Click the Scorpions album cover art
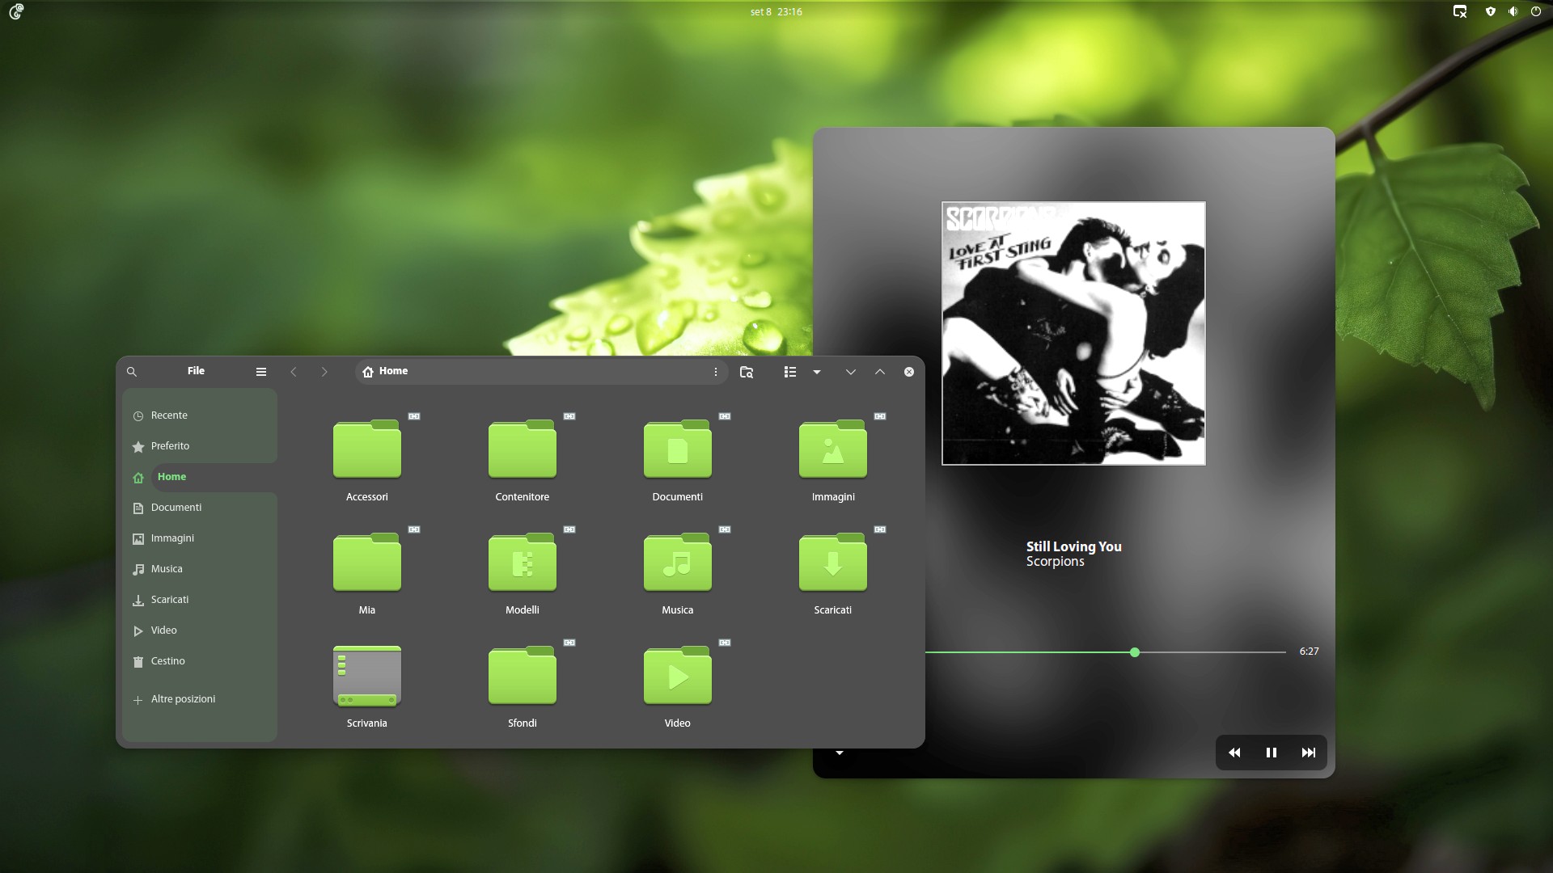The image size is (1553, 873). [x=1073, y=333]
